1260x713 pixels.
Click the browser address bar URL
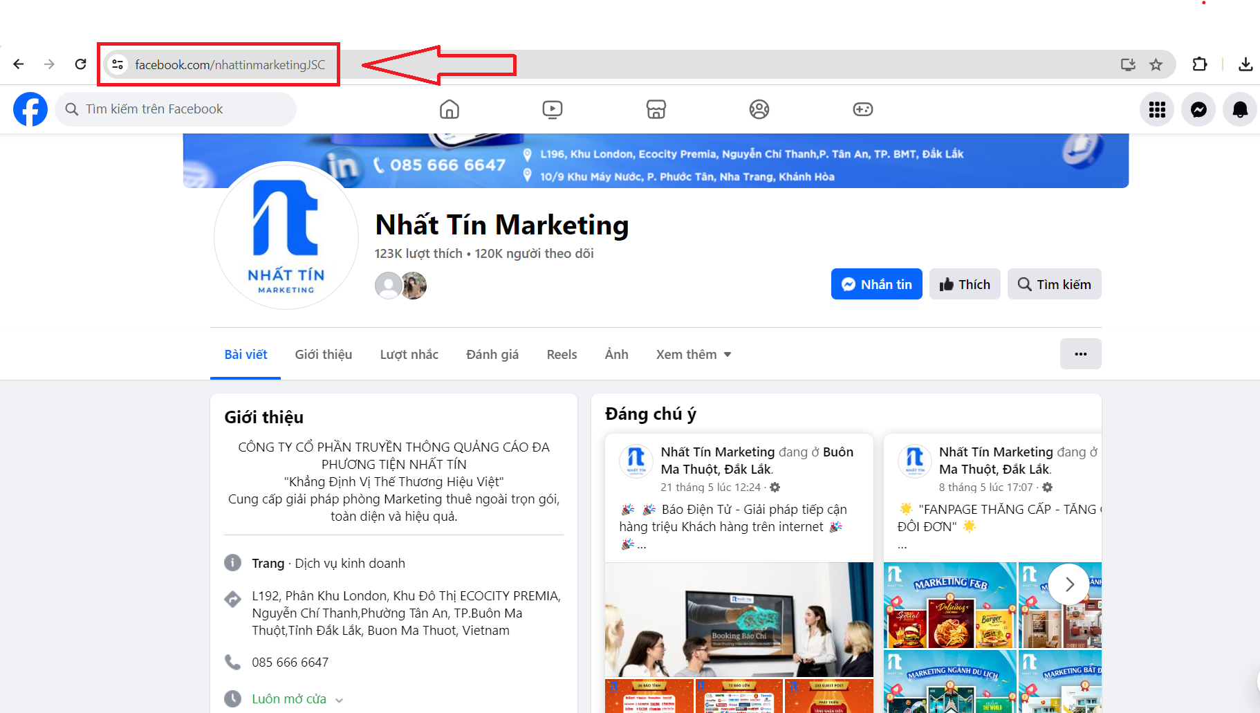[x=230, y=64]
